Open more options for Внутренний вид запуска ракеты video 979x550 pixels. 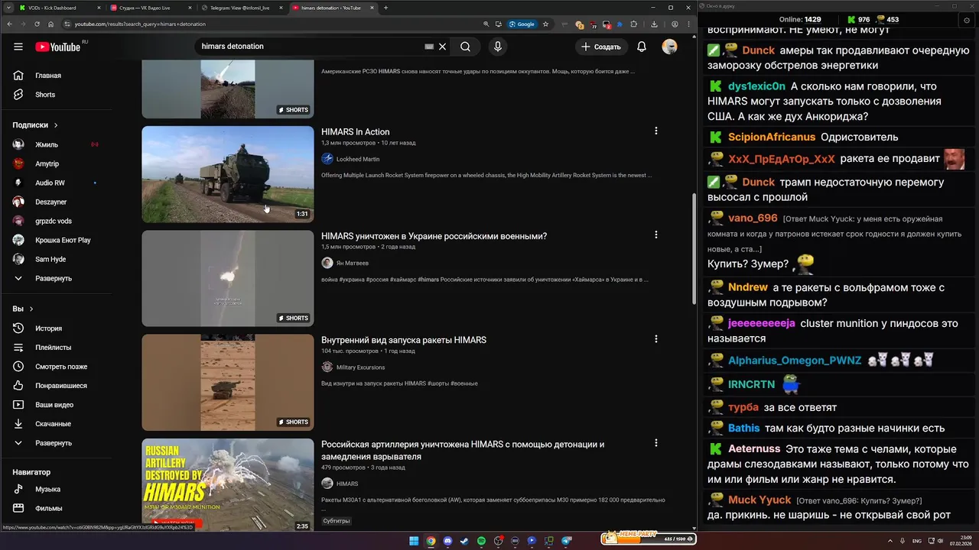pyautogui.click(x=655, y=339)
